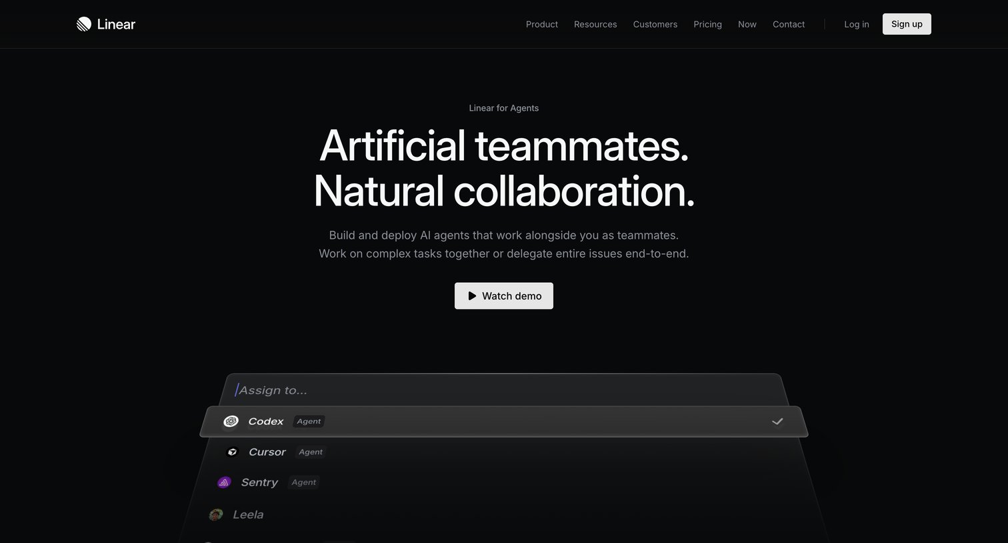The image size is (1008, 543).
Task: Click the Log in link
Action: pyautogui.click(x=857, y=24)
